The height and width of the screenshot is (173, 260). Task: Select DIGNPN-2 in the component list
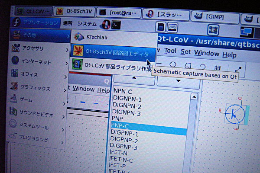(x=126, y=106)
